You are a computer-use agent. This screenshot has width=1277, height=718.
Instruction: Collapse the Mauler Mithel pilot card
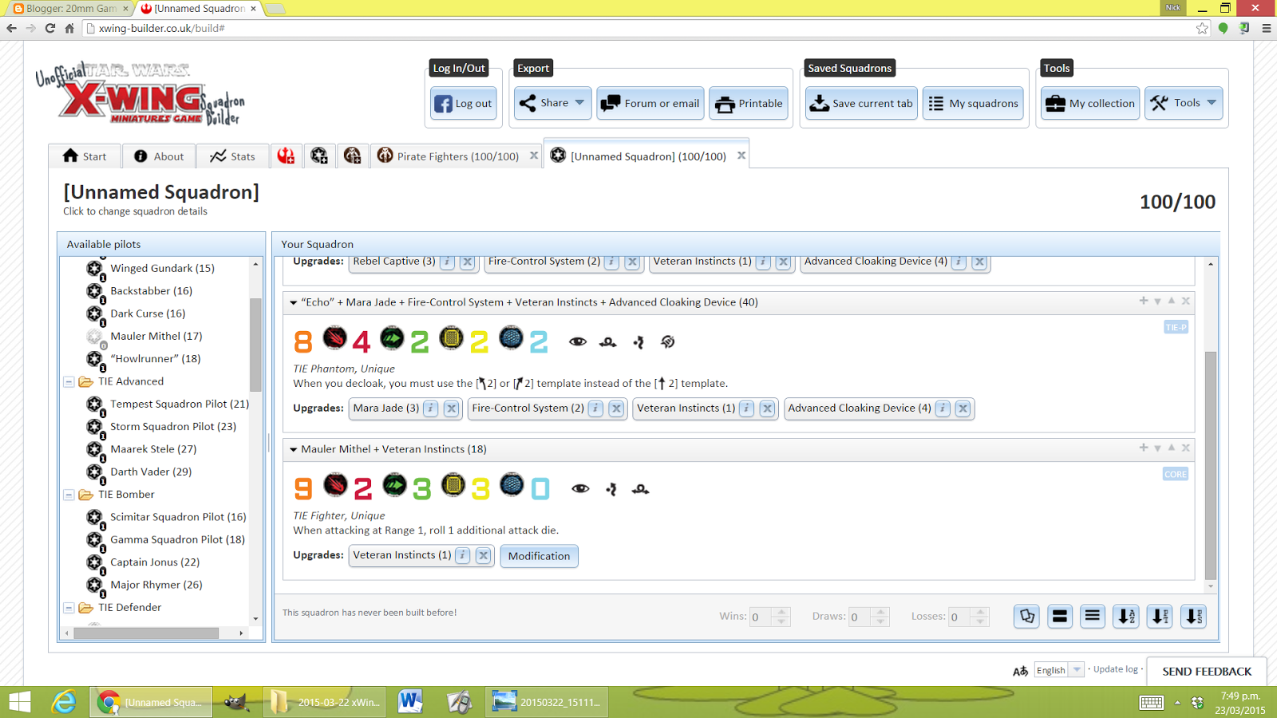[x=293, y=449]
